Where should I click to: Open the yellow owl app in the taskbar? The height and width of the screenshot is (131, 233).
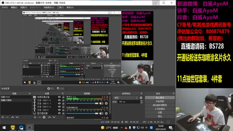[13, 128]
